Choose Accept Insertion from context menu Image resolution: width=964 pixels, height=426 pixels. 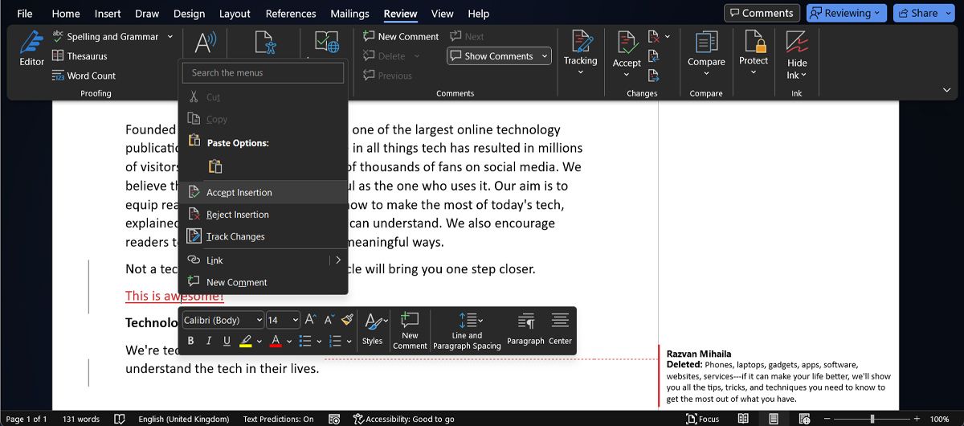pyautogui.click(x=239, y=193)
